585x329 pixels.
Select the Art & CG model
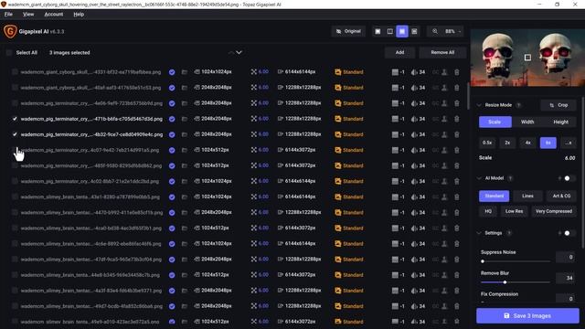(x=561, y=196)
